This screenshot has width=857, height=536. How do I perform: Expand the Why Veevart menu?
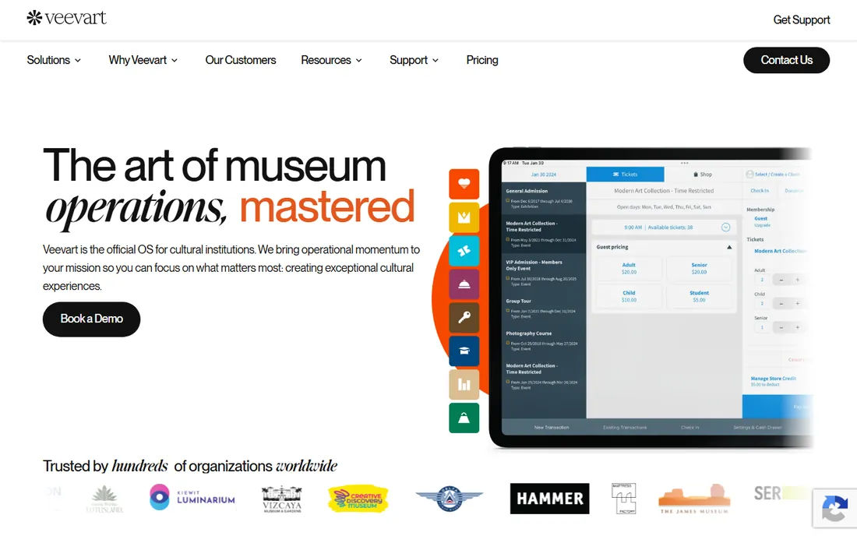(x=143, y=60)
